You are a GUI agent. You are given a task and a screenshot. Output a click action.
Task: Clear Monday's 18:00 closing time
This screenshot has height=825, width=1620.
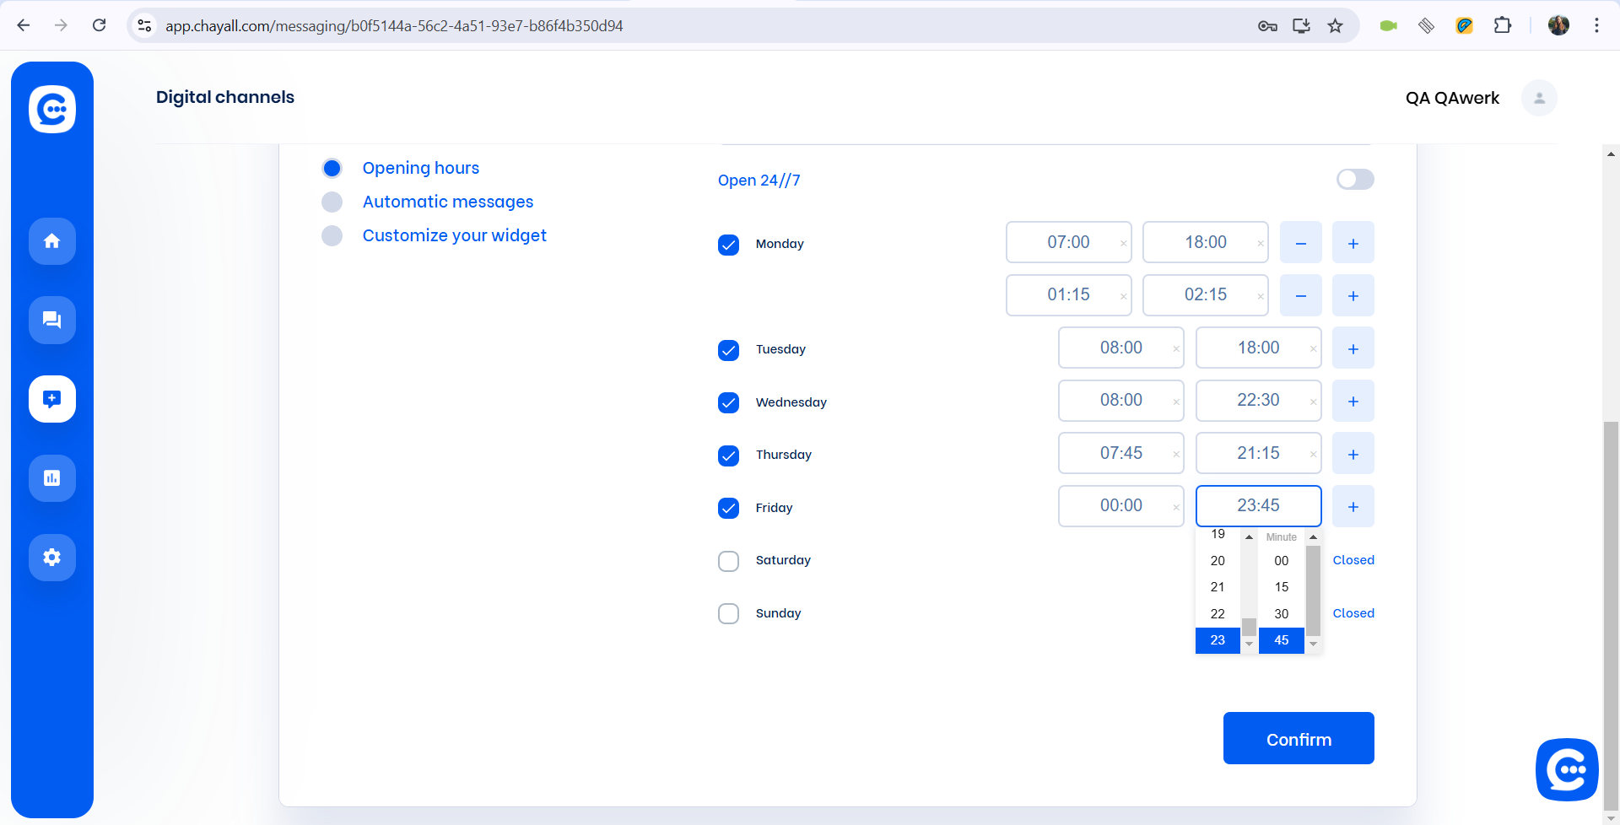click(x=1261, y=244)
